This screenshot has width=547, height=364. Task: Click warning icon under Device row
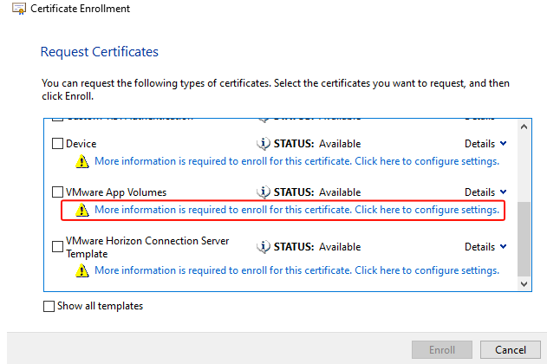[82, 161]
